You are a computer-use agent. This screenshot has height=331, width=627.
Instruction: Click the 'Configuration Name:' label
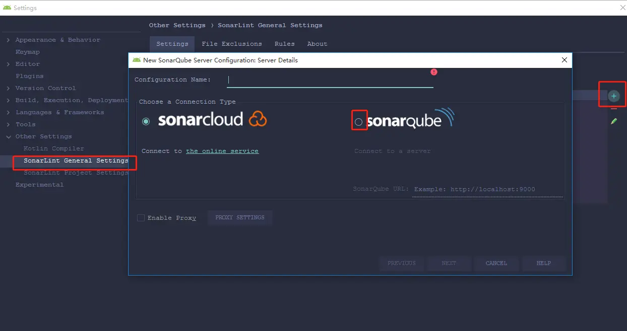point(173,79)
